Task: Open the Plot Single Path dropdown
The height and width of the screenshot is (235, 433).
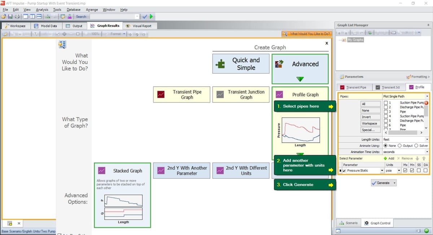Action: 427,96
